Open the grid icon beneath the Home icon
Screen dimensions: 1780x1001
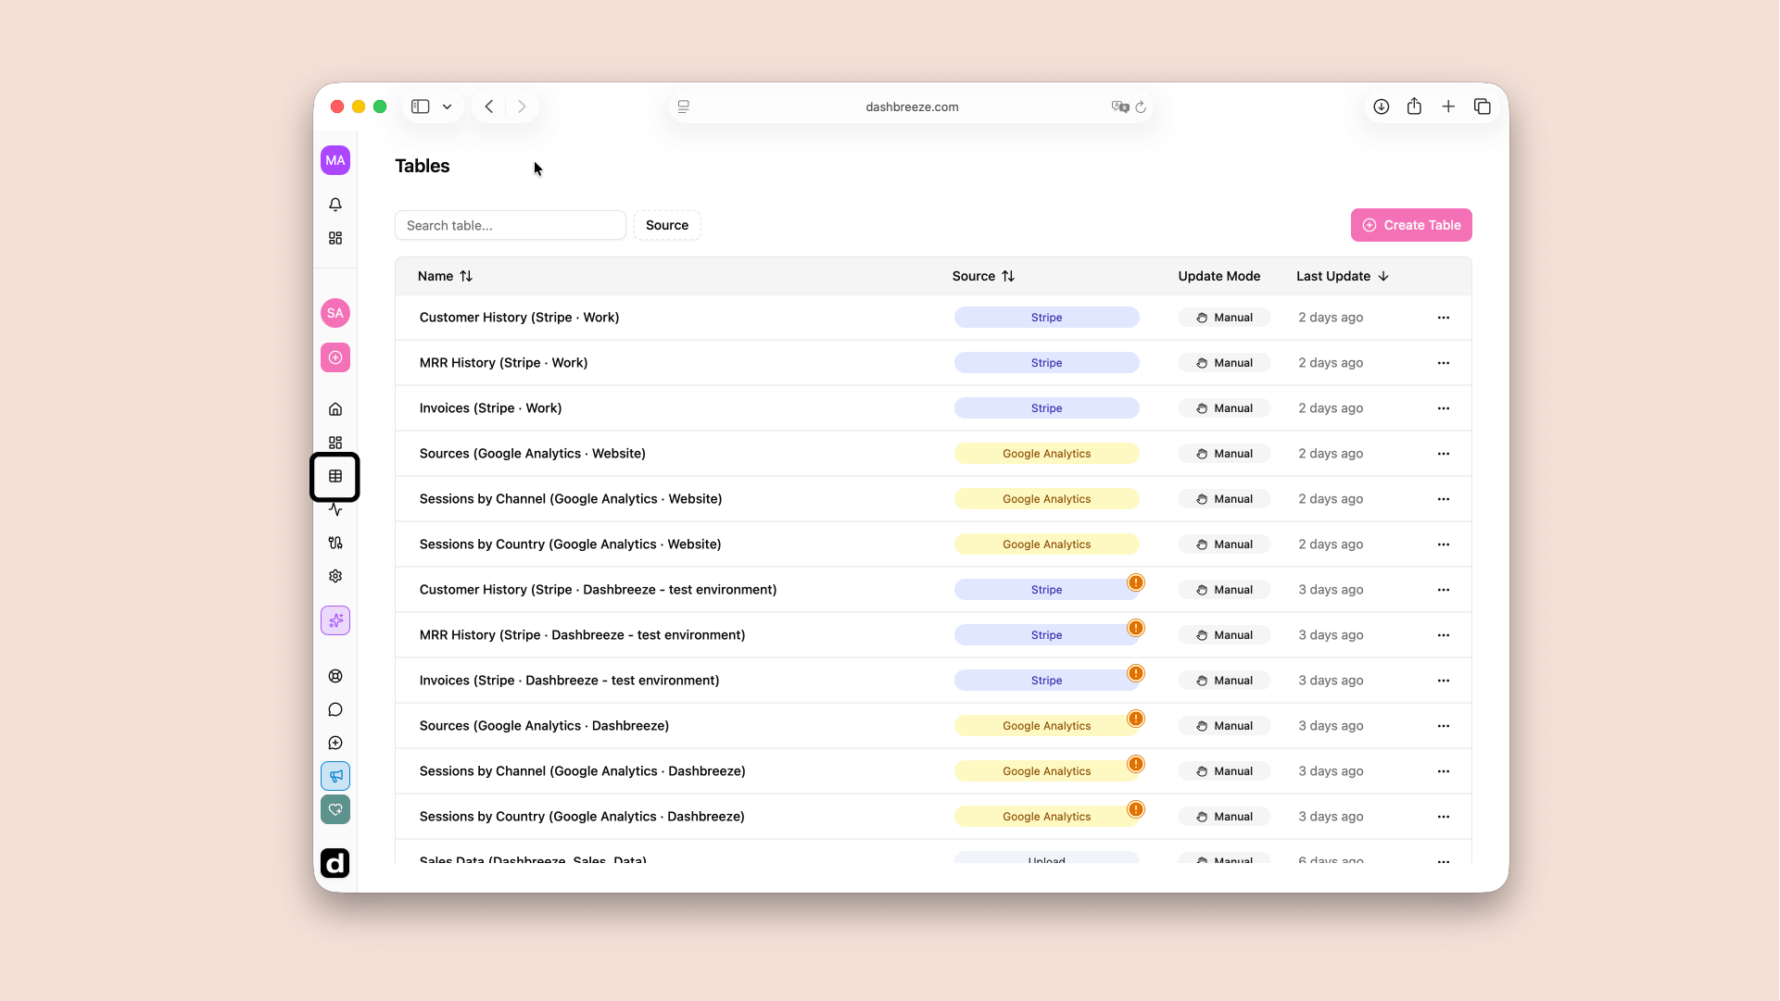335,443
